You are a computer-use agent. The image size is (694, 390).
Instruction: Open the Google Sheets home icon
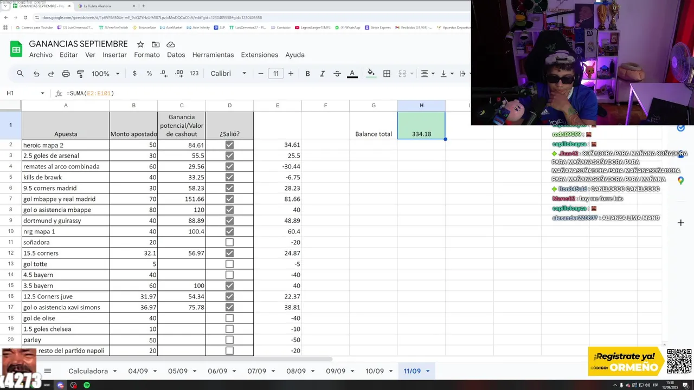coord(16,49)
